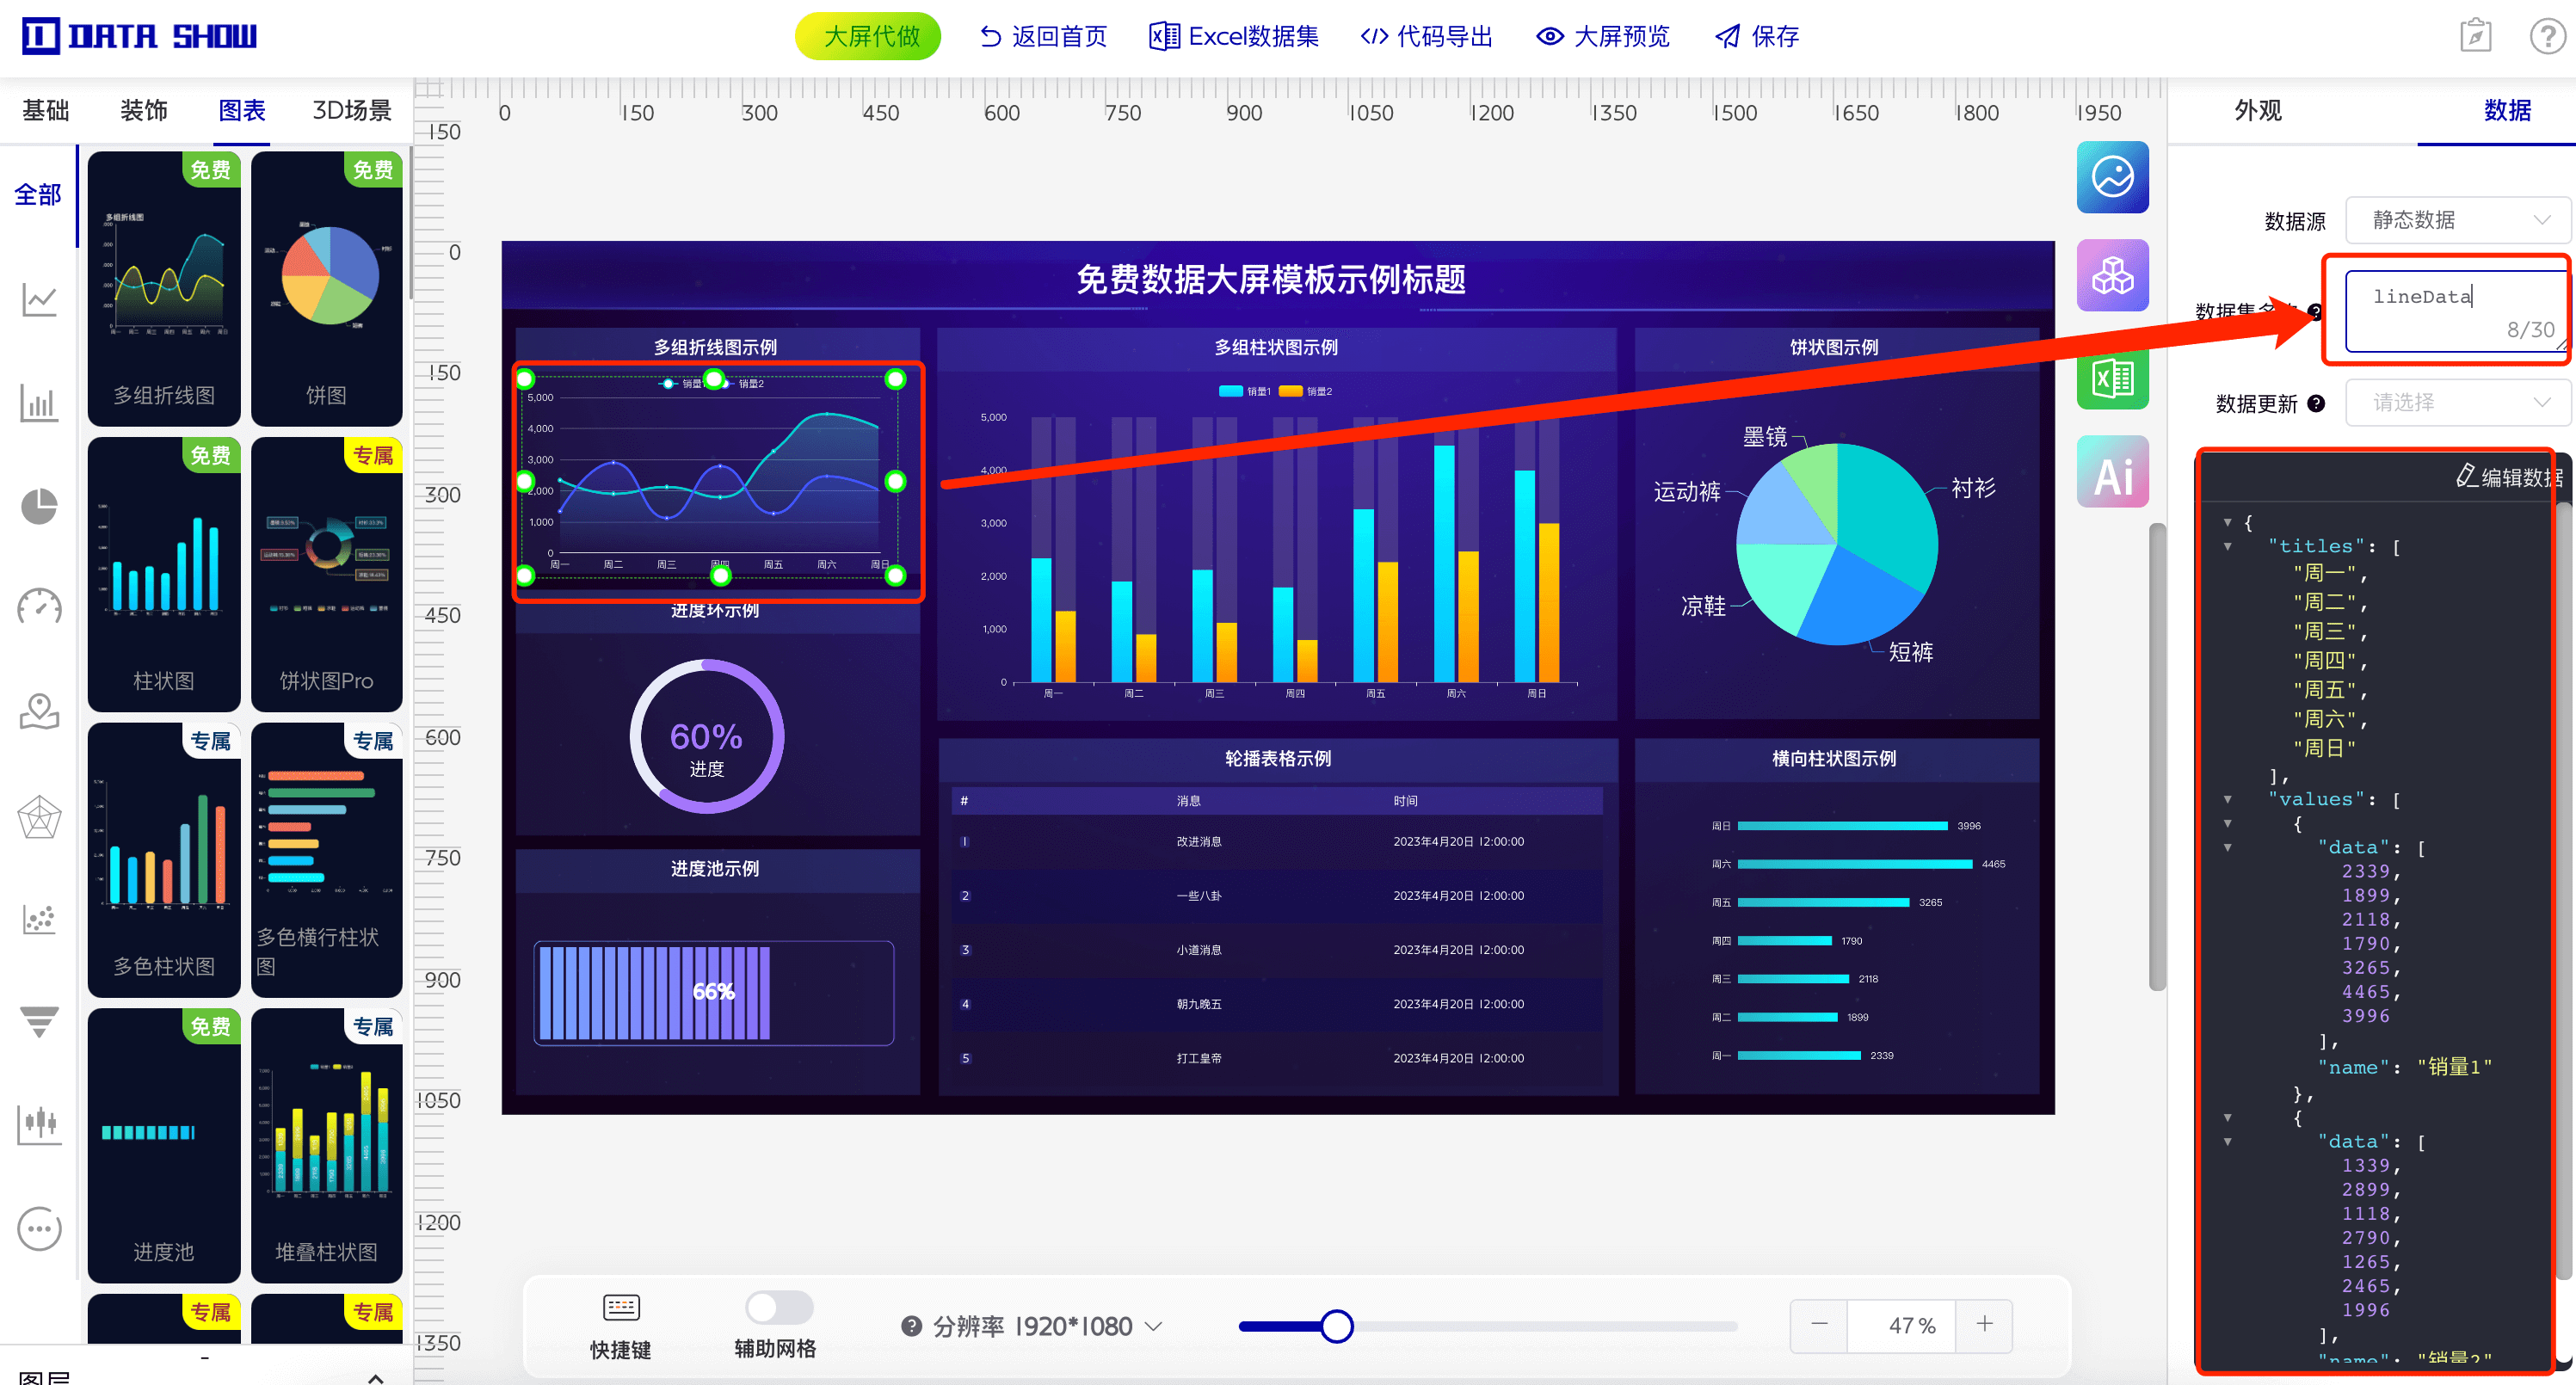
Task: Click the 大屏代做 button
Action: coord(869,37)
